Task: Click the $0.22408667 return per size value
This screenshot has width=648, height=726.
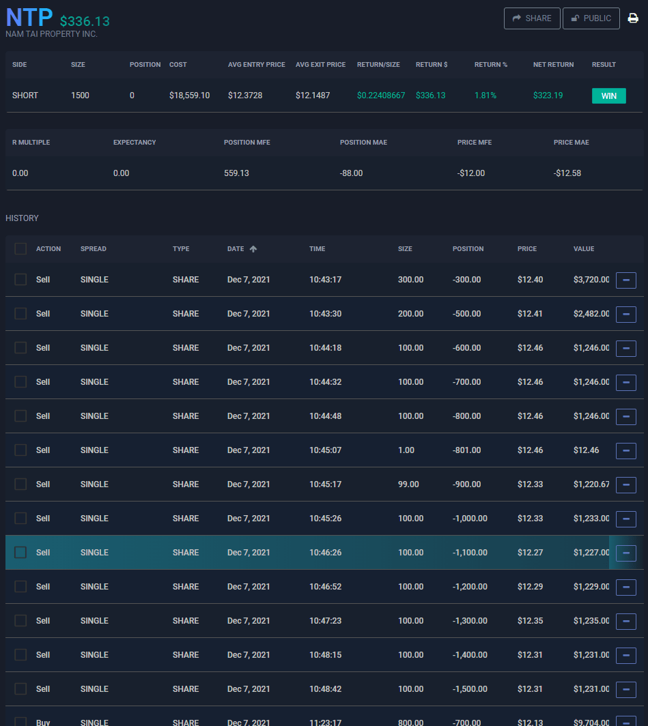Action: pyautogui.click(x=381, y=96)
